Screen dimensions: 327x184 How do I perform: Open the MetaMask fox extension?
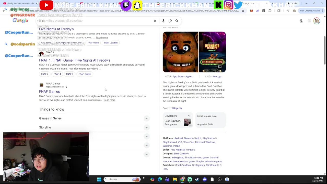(x=251, y=11)
